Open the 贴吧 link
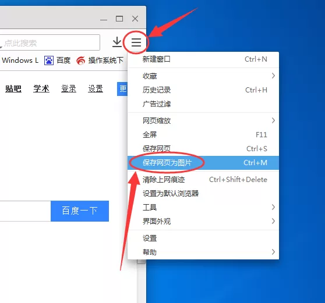The image size is (325, 303). click(13, 89)
